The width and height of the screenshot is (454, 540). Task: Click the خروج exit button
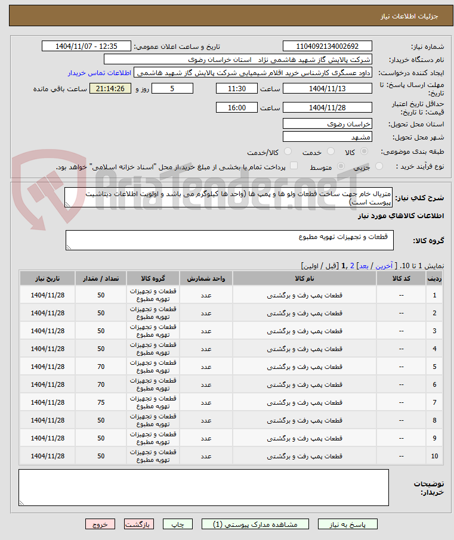[x=100, y=524]
